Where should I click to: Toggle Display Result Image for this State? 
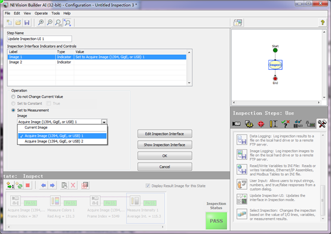pos(148,186)
